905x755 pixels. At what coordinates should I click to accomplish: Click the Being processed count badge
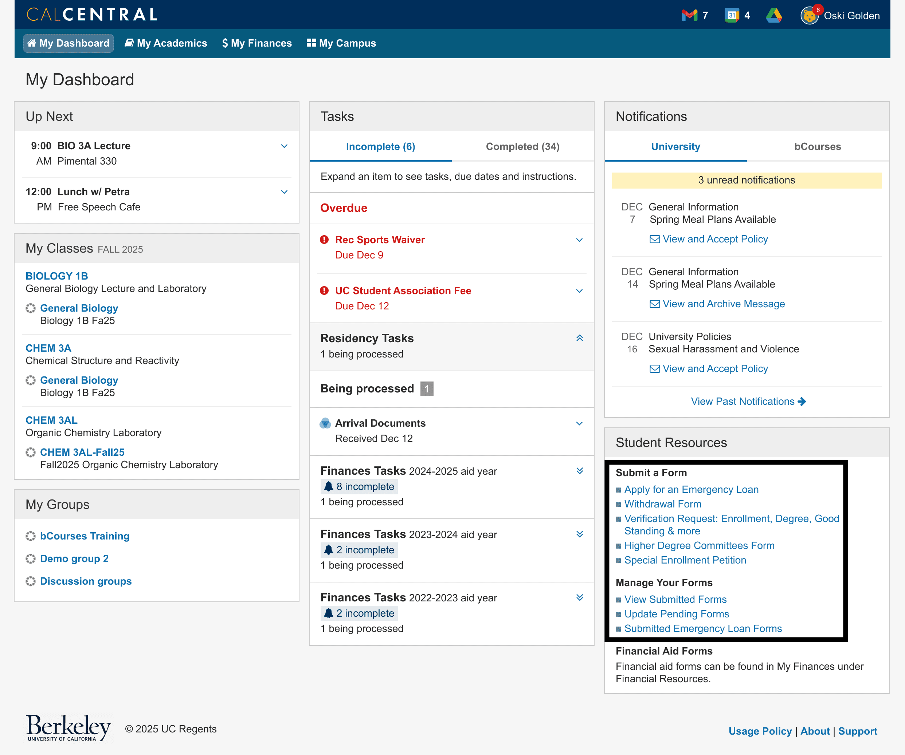[426, 389]
